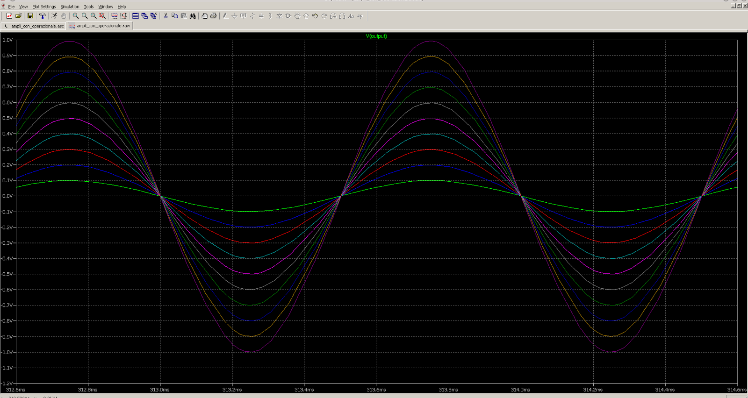Open the Tools menu
Viewport: 748px width, 398px height.
[89, 7]
